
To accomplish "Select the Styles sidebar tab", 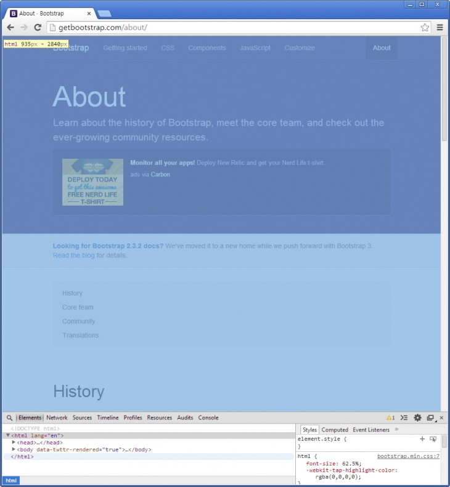I will click(309, 430).
